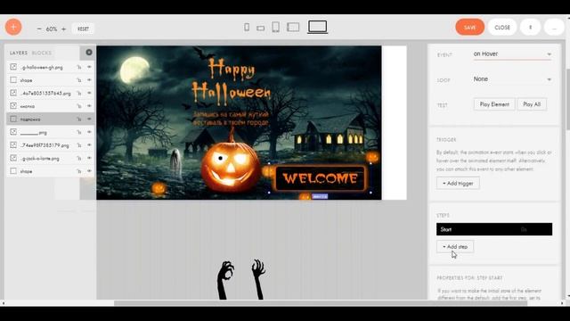This screenshot has height=321, width=570.
Task: Reset the zoom with Reset button
Action: [83, 29]
